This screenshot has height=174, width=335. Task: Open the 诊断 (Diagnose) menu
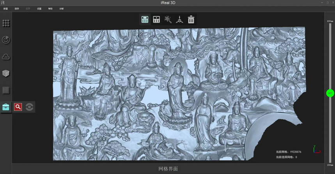coord(62,9)
